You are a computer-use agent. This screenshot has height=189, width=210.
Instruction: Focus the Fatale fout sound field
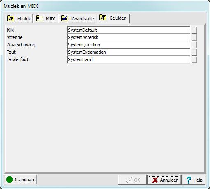(129, 59)
